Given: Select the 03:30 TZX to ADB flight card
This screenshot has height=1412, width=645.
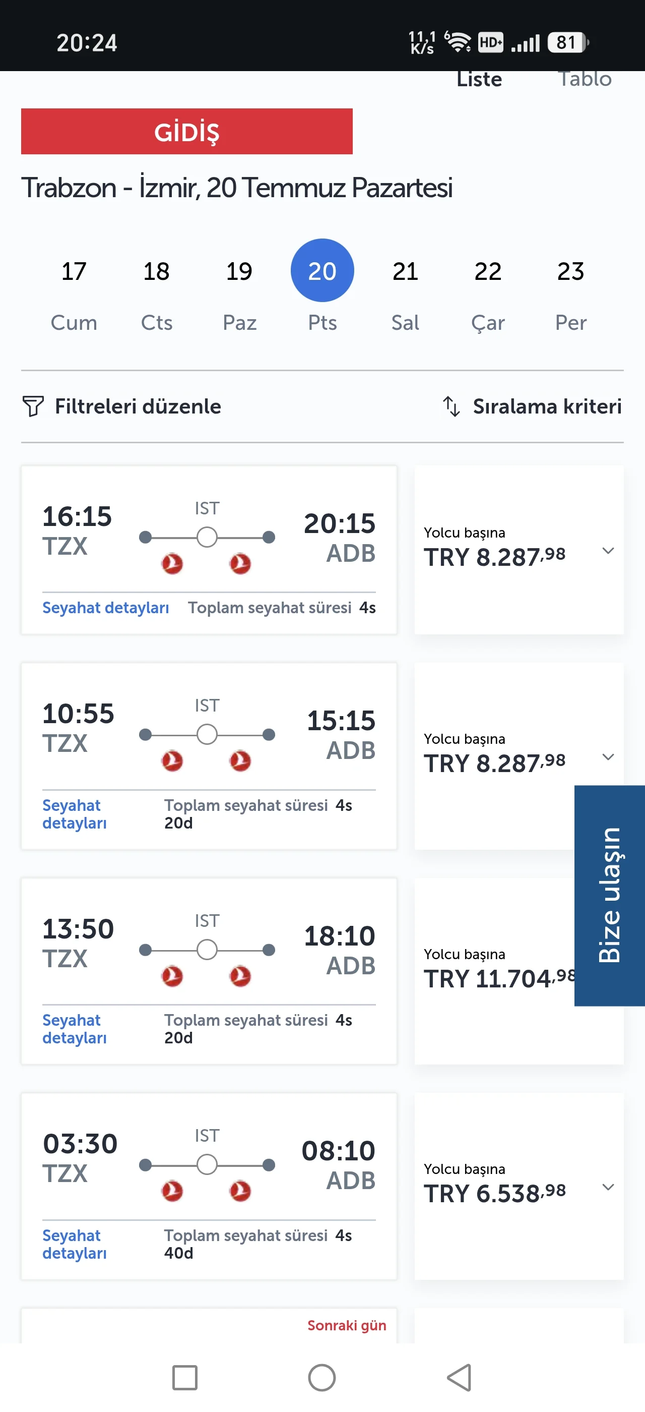Looking at the screenshot, I should pyautogui.click(x=209, y=1186).
